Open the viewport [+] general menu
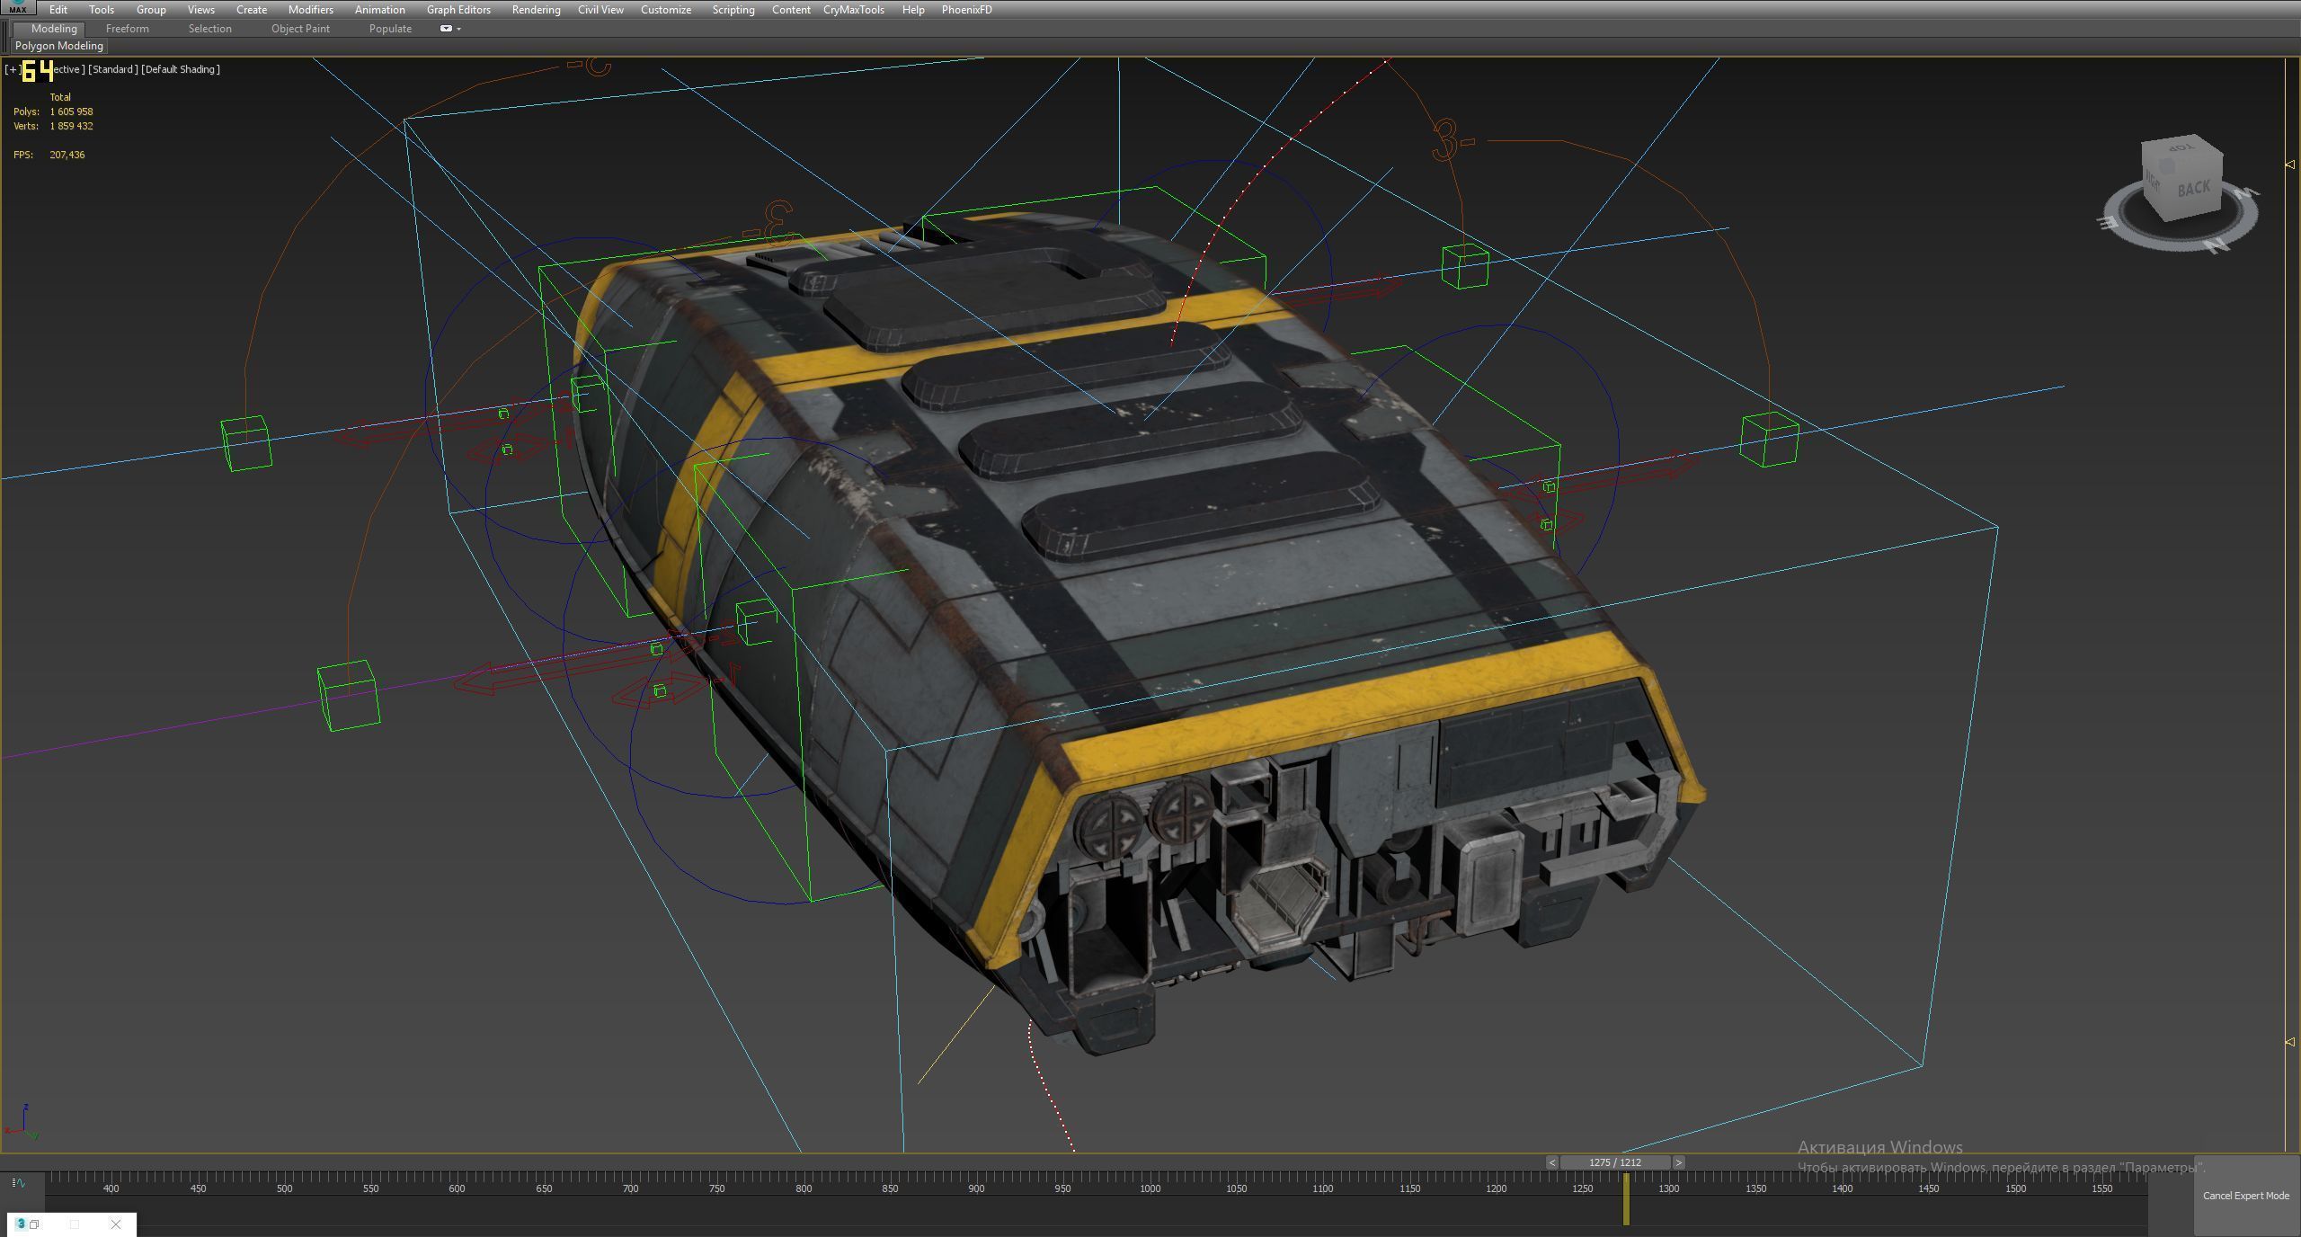This screenshot has width=2301, height=1237. point(12,69)
